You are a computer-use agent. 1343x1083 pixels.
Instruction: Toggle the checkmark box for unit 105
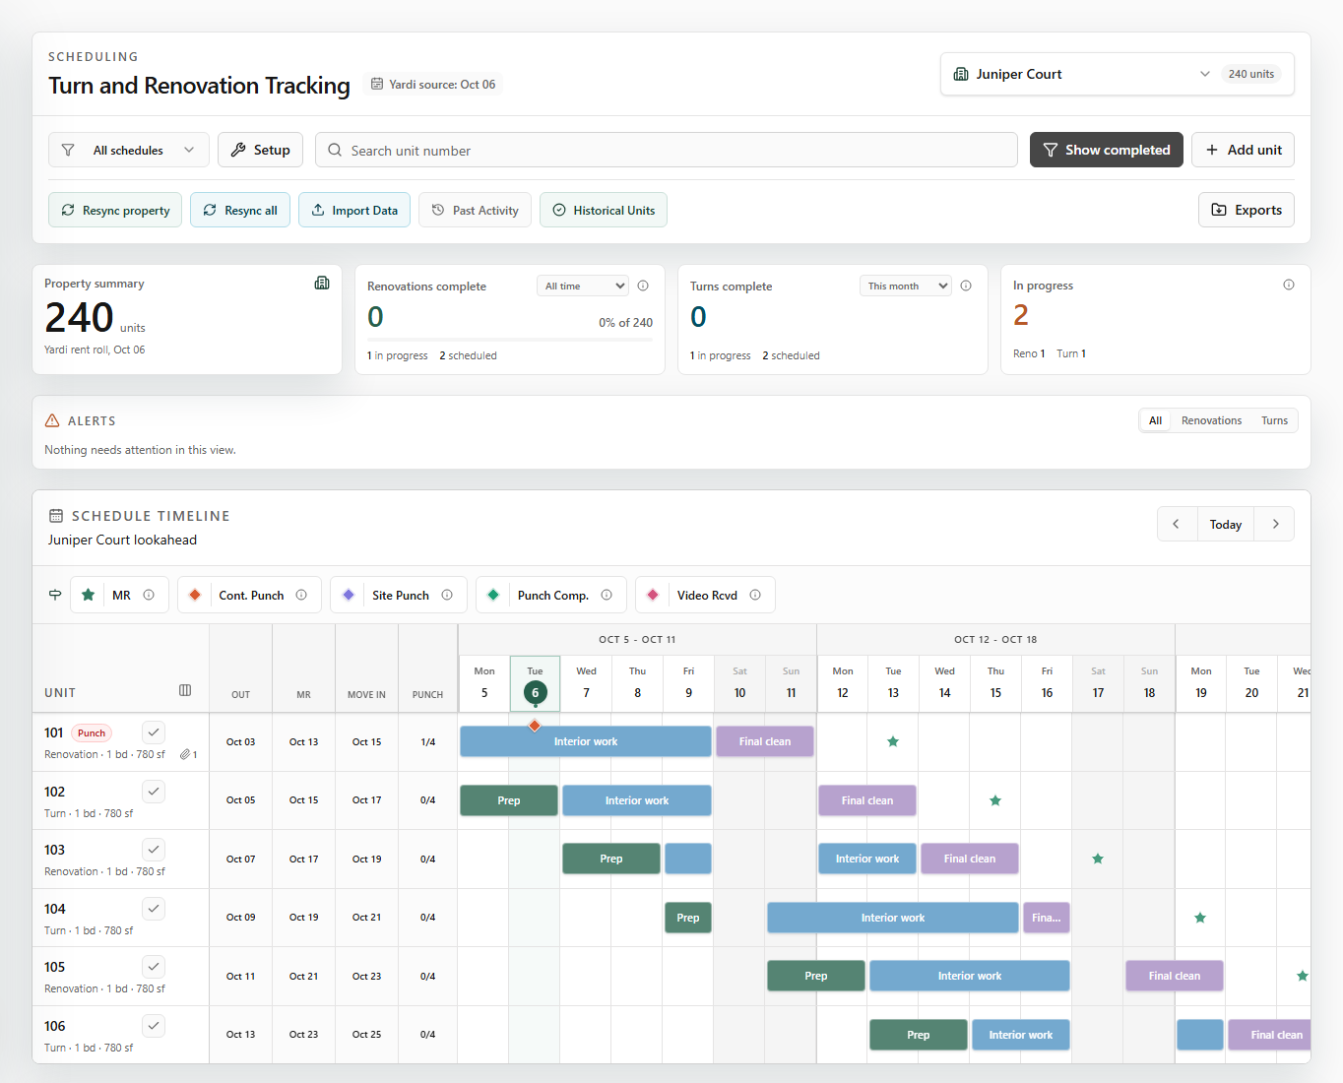(x=154, y=967)
